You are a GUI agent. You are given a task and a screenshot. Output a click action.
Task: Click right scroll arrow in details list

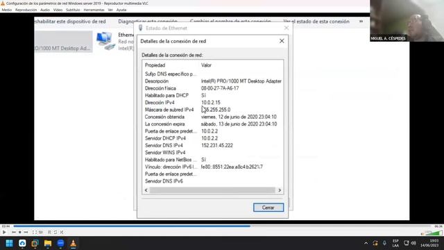[280, 190]
